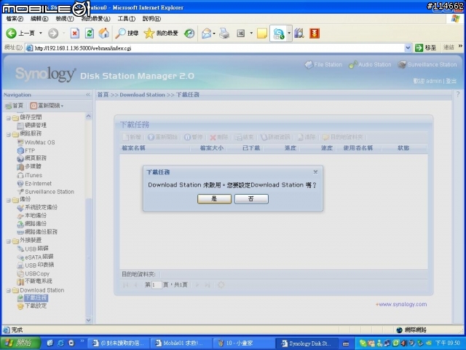The image size is (466, 350).
Task: Select Win/Mac OS tree item
Action: (36, 142)
